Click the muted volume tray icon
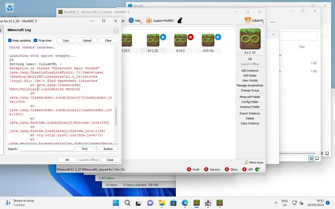The height and width of the screenshot is (209, 335). (x=301, y=203)
